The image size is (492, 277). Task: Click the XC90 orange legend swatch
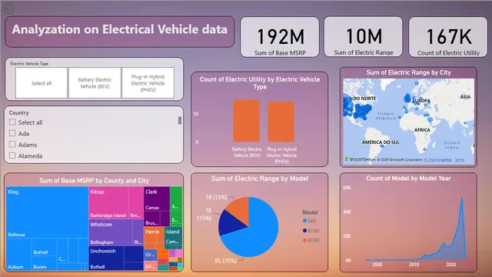pyautogui.click(x=304, y=240)
